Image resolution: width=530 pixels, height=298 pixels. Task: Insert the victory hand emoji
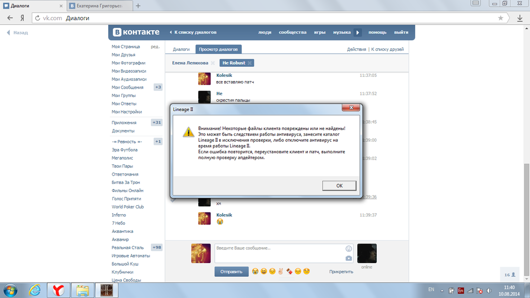click(x=281, y=271)
